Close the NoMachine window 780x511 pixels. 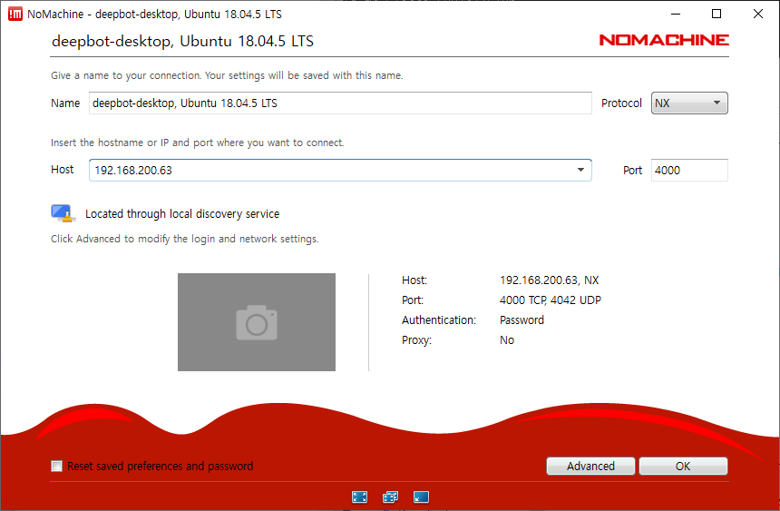click(758, 14)
